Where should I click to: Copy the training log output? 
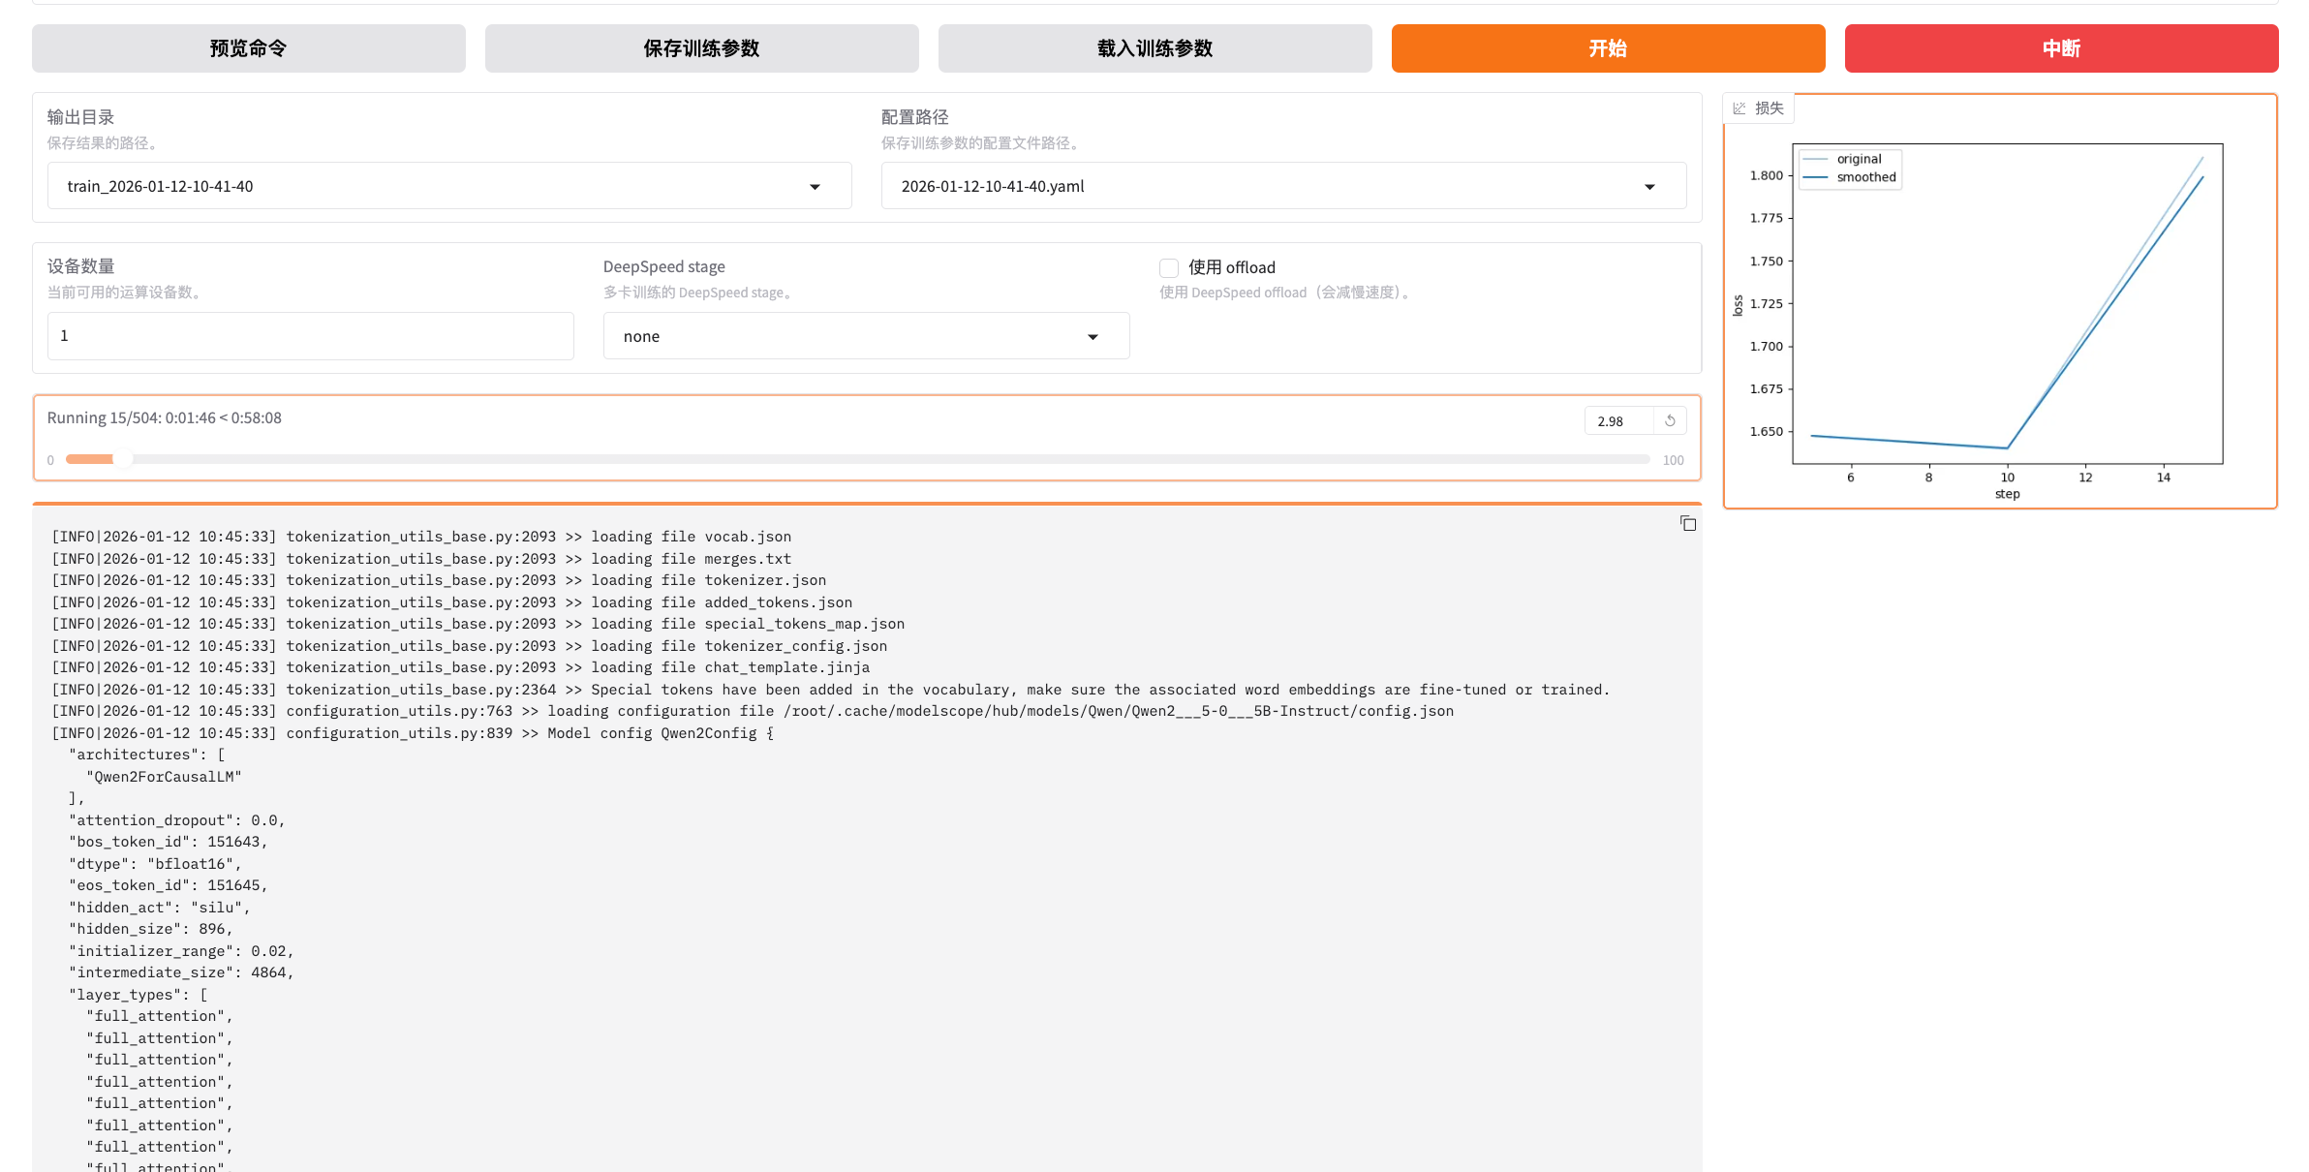point(1688,524)
